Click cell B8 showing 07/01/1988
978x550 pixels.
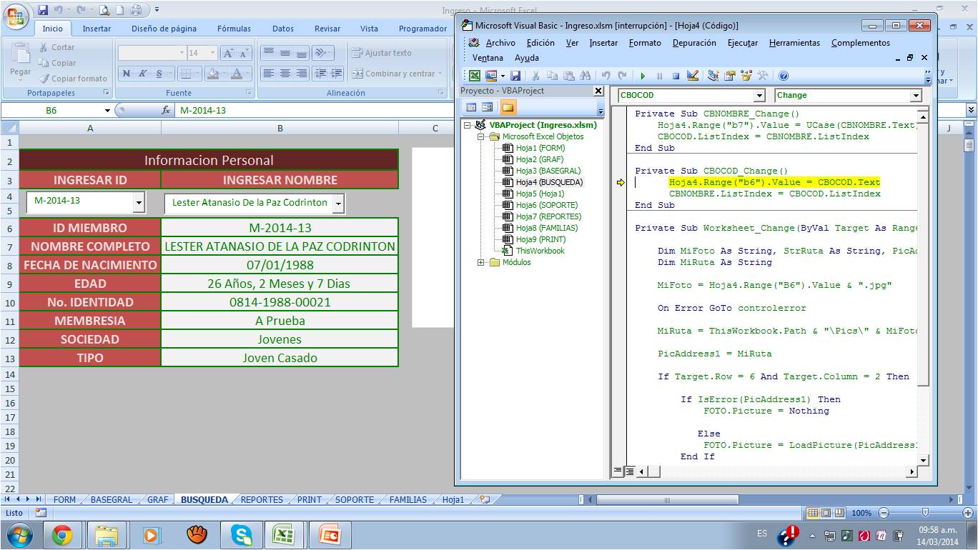click(280, 265)
